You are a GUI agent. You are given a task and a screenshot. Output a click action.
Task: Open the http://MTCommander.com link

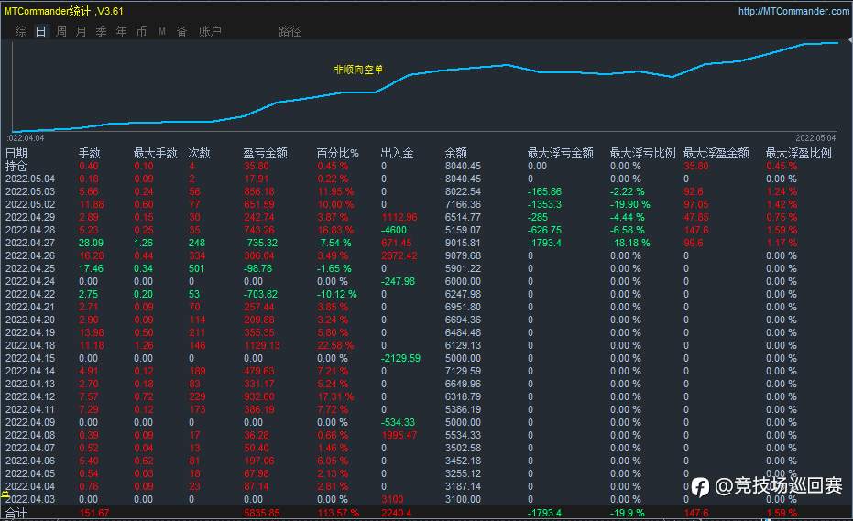click(x=793, y=11)
